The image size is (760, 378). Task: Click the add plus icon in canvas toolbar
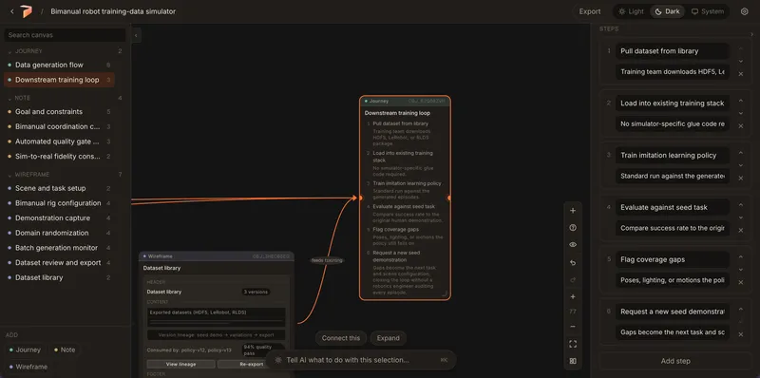point(573,211)
